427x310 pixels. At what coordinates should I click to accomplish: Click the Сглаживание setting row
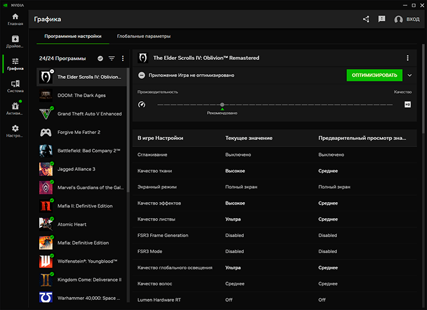click(x=275, y=155)
